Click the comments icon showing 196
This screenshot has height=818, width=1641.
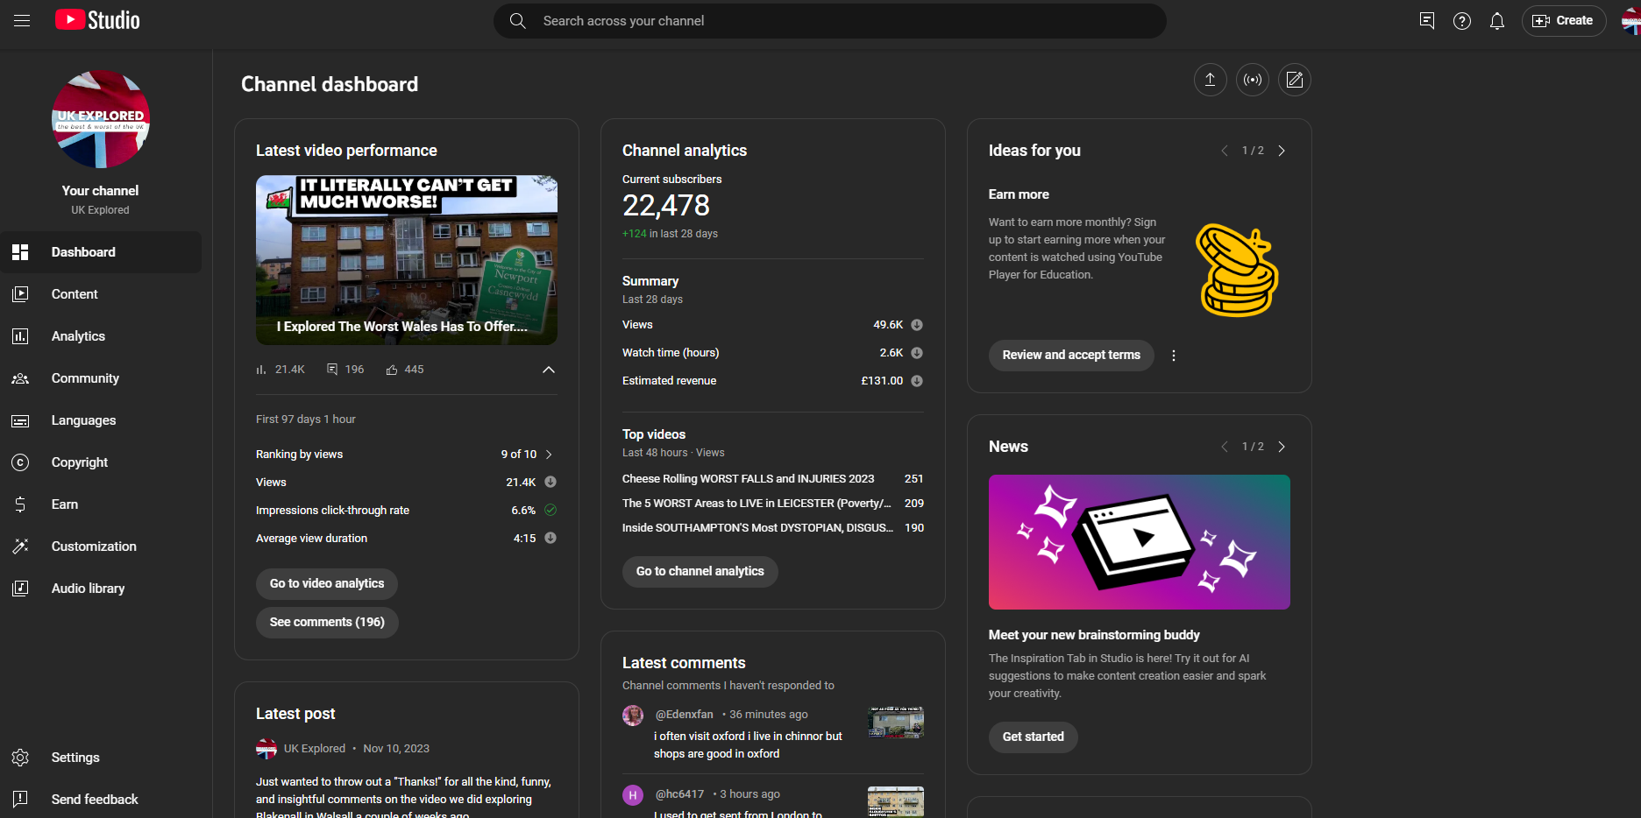point(332,370)
